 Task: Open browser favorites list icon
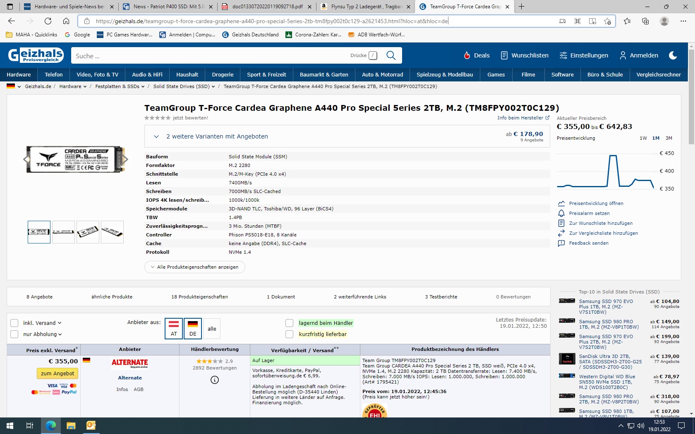coord(627,21)
